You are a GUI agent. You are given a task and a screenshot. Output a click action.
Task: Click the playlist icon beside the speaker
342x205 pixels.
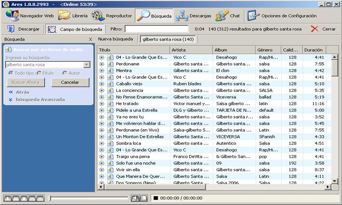click(143, 198)
